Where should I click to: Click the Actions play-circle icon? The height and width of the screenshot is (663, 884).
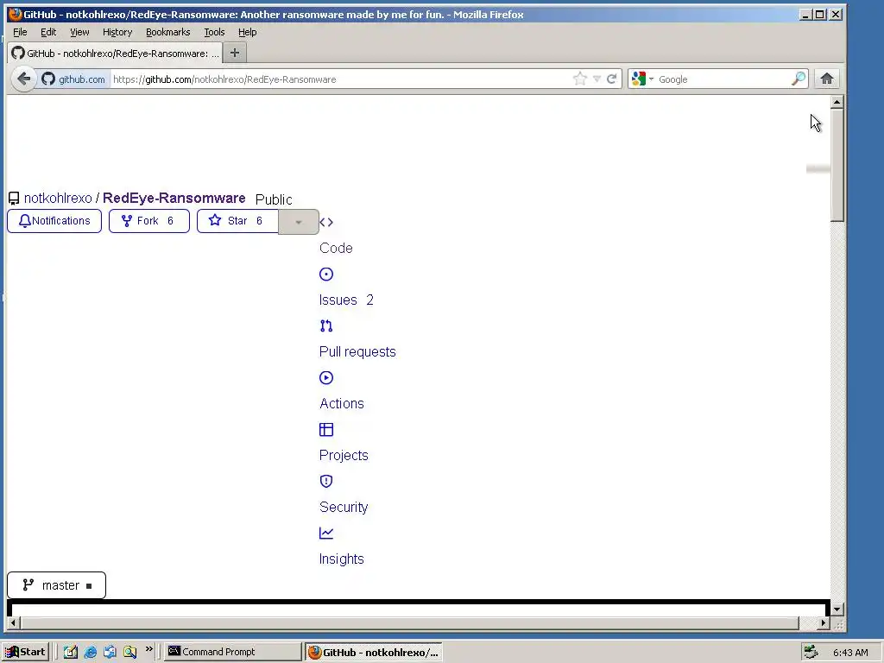coord(325,378)
